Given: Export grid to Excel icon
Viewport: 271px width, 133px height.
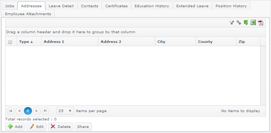Looking at the screenshot, I should [253, 22].
